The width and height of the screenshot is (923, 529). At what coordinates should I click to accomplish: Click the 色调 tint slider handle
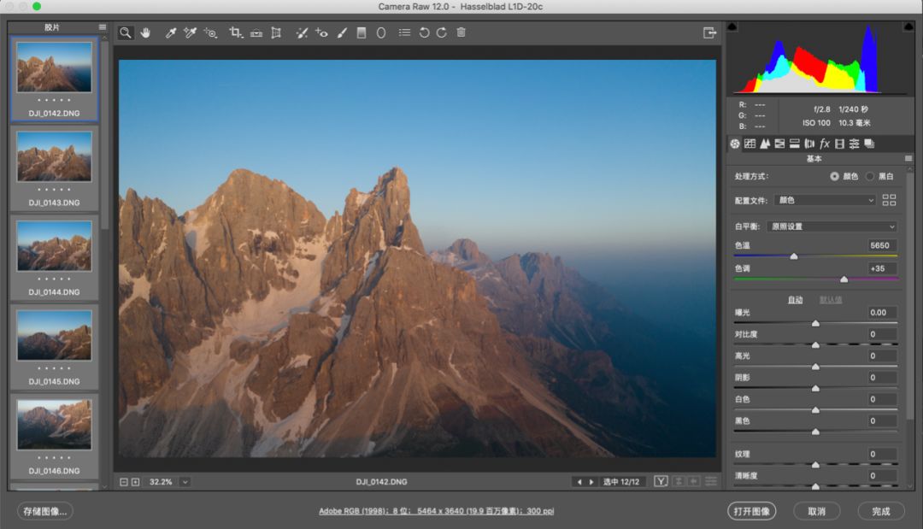point(844,279)
